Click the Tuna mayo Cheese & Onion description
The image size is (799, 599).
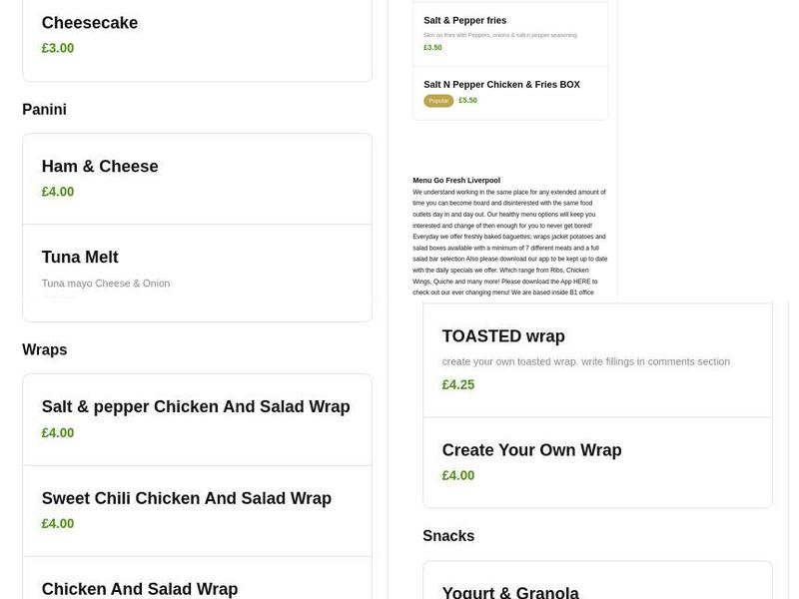pos(106,283)
